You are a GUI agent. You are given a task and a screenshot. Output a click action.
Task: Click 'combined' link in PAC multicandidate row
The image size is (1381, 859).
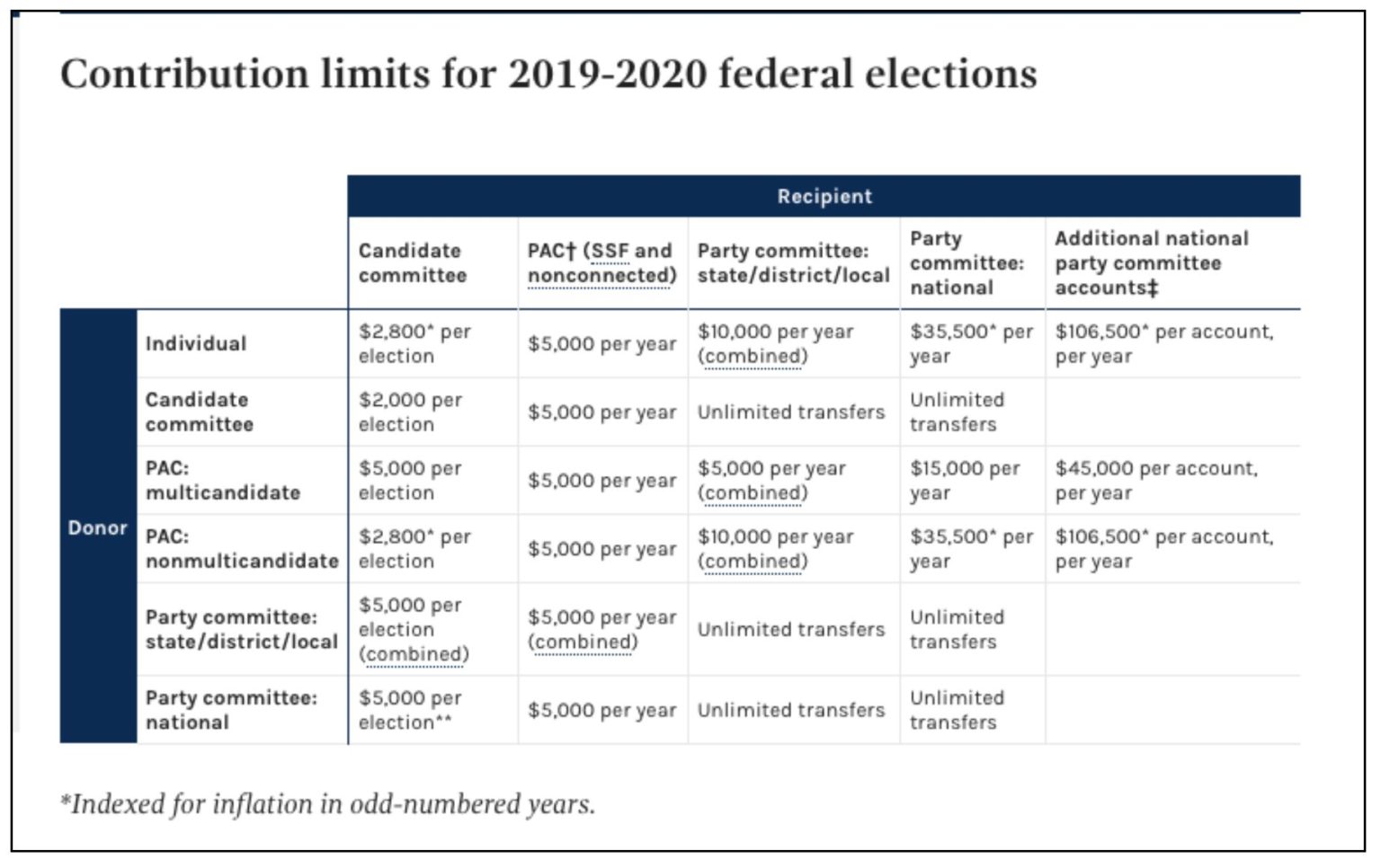tap(753, 492)
